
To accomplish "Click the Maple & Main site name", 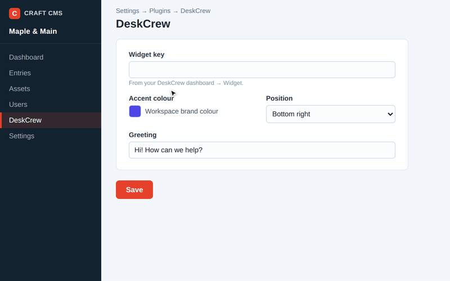I will (33, 31).
